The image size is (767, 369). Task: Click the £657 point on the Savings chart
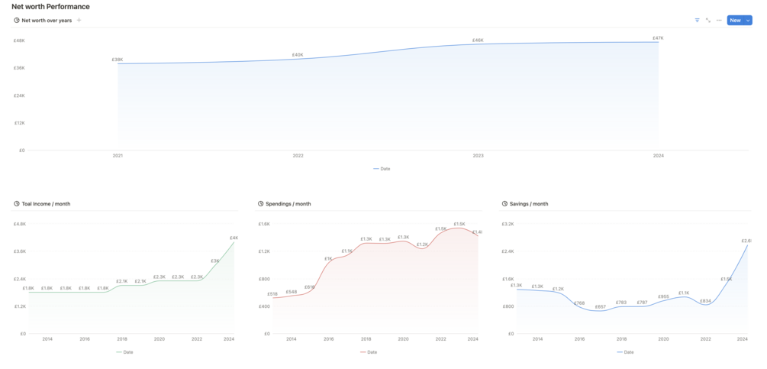600,311
